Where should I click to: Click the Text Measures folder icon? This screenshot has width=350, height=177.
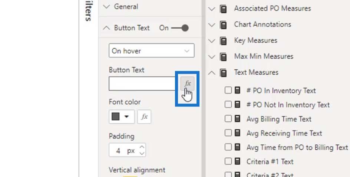tap(223, 73)
